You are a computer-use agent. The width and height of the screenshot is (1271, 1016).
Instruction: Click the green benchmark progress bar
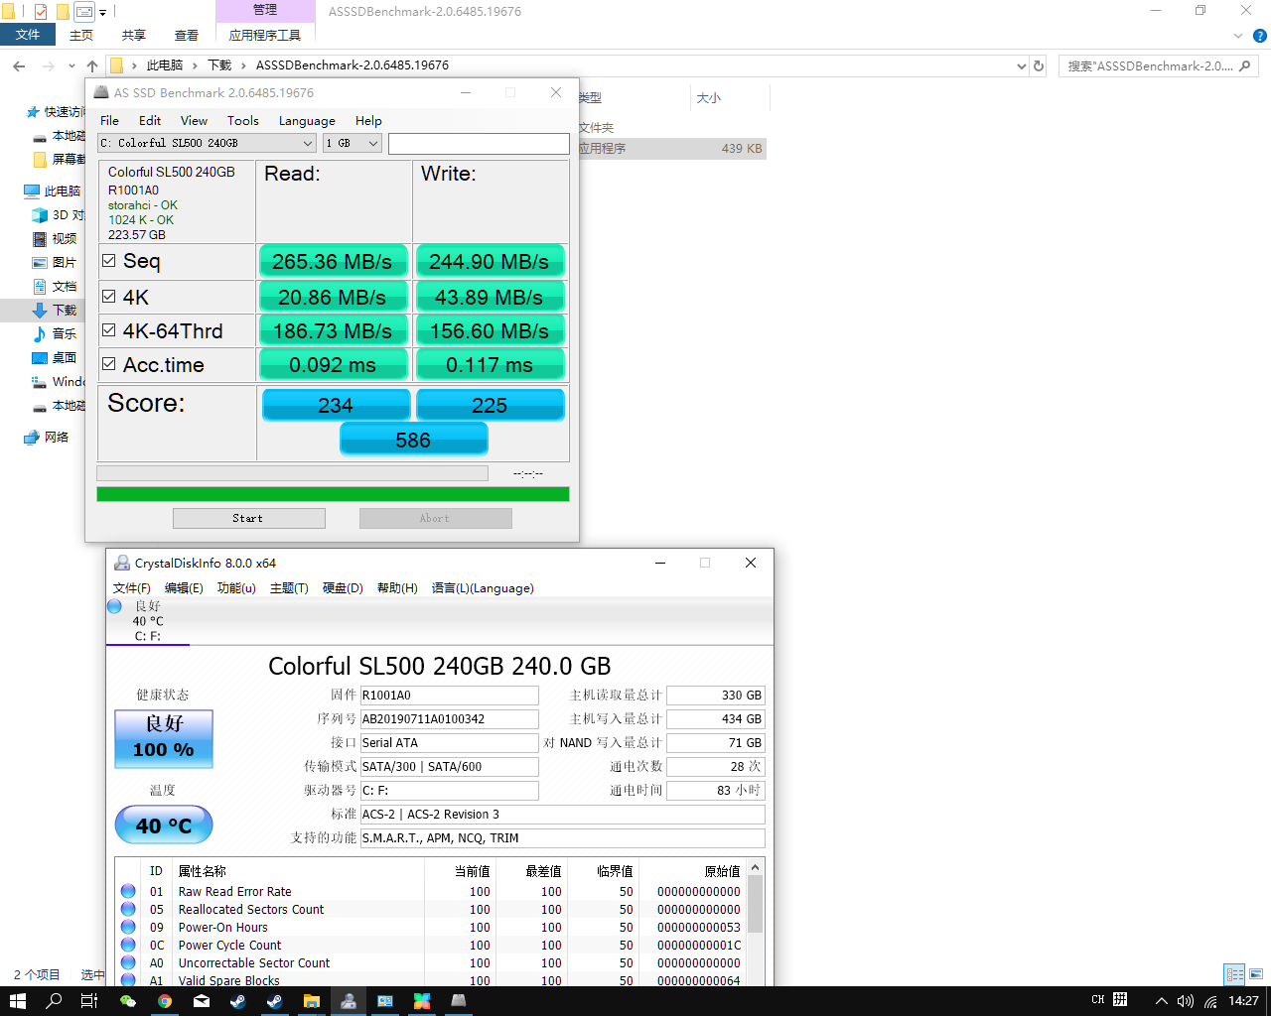pyautogui.click(x=333, y=494)
